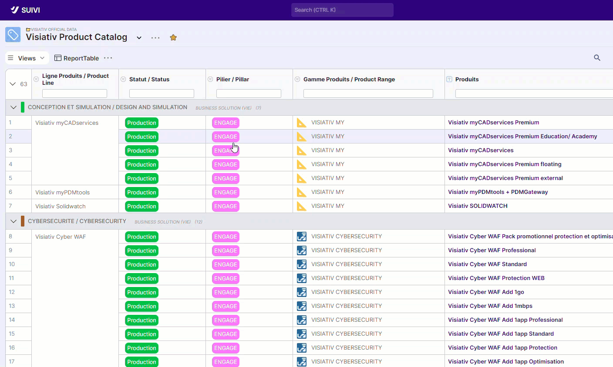Click the Produits column type icon

[x=449, y=79]
